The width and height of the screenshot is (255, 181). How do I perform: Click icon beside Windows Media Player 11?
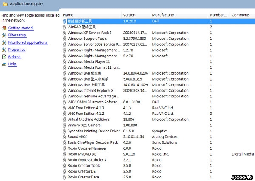click(65, 62)
